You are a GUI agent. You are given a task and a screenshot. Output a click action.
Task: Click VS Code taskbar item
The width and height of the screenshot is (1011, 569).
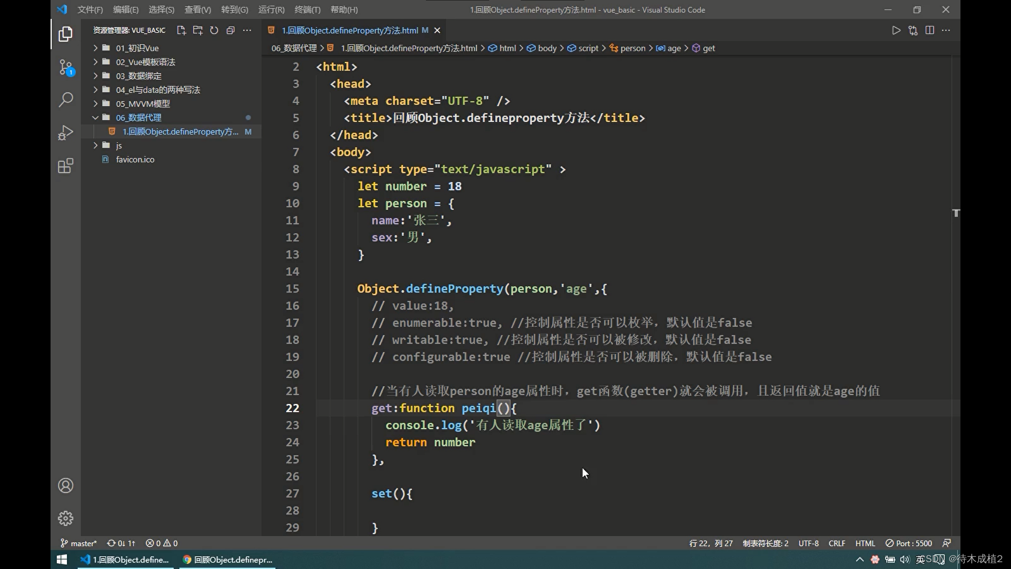coord(124,560)
